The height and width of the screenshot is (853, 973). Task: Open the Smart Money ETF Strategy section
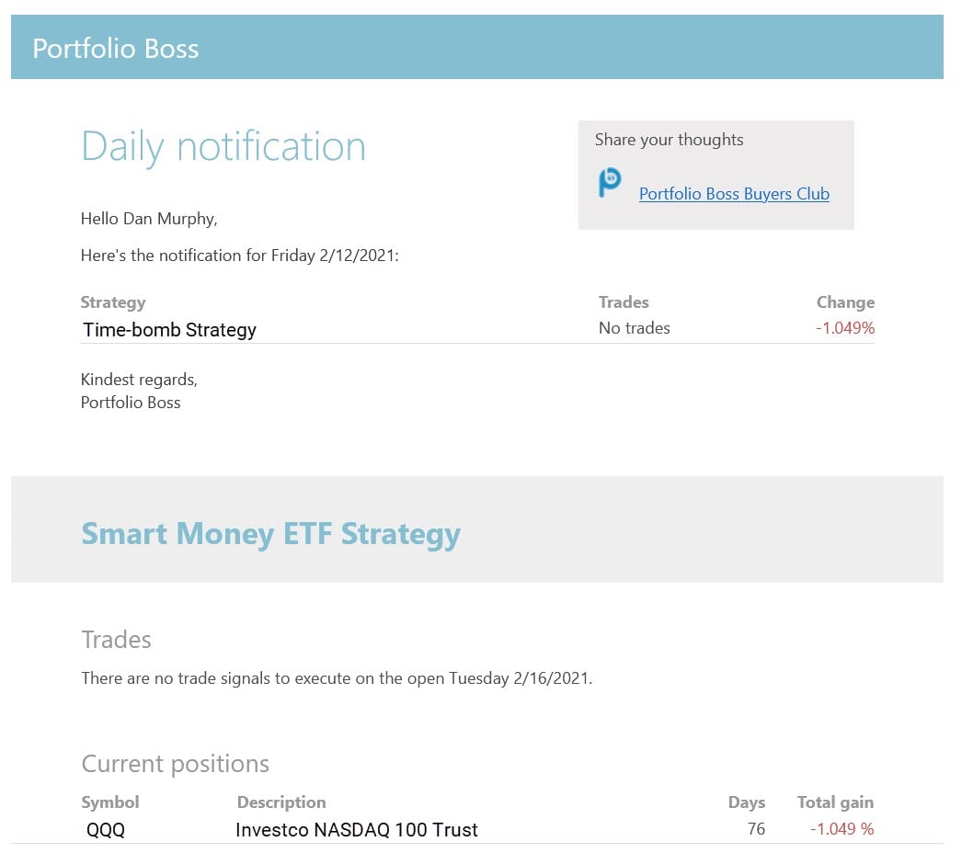(x=270, y=533)
